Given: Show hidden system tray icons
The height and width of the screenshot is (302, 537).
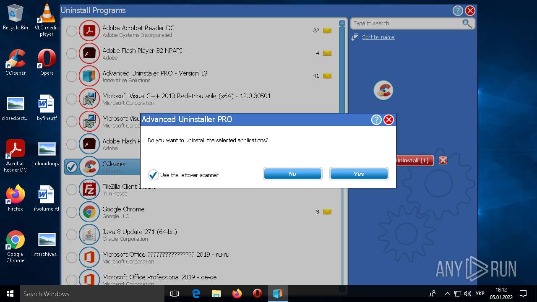Looking at the screenshot, I should coord(447,294).
